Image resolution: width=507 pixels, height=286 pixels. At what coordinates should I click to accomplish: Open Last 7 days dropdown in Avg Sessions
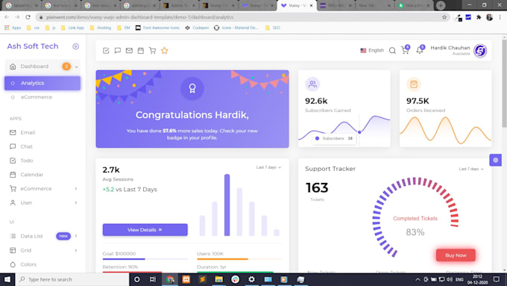coord(268,167)
